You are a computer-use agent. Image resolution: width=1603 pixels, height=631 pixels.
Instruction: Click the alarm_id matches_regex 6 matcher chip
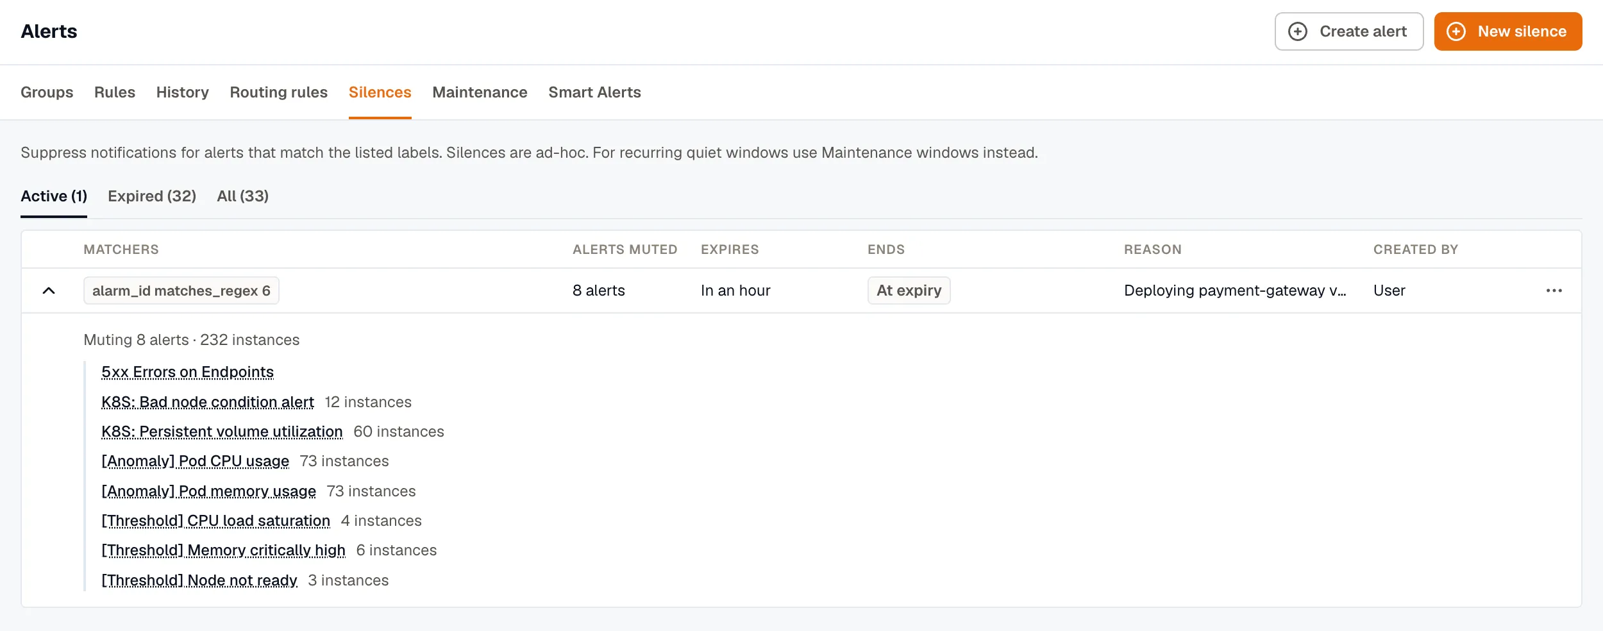(x=181, y=290)
